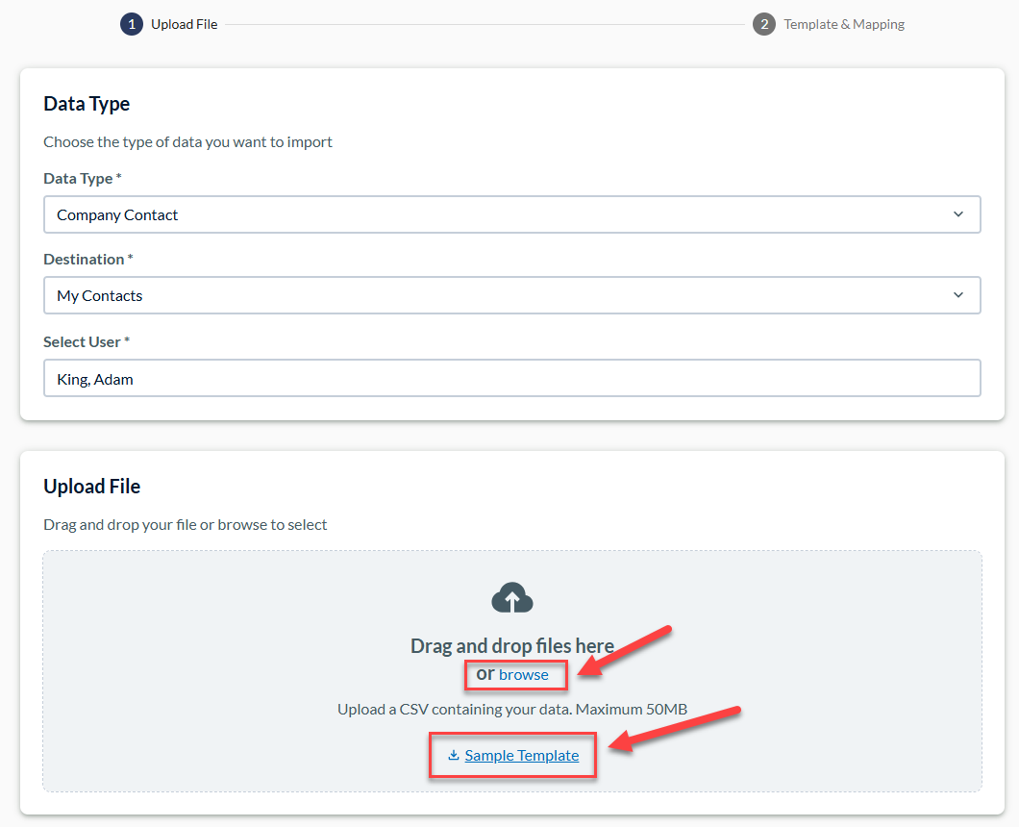Download the Sample Template link
Viewport: 1019px width, 827px height.
[x=521, y=756]
